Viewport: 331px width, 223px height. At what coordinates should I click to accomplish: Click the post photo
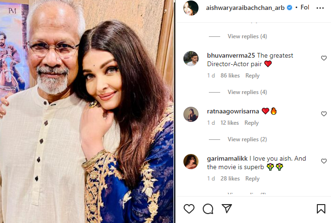tap(87, 111)
